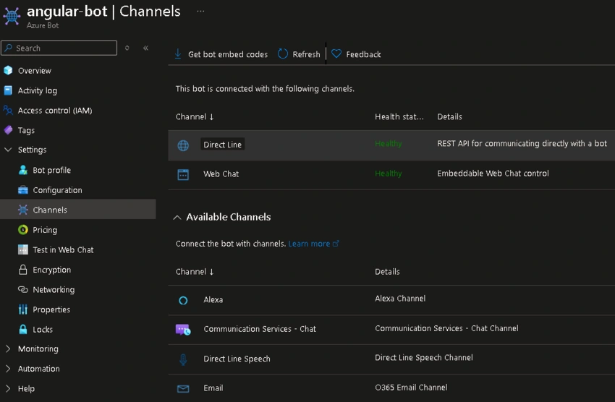The image size is (615, 402).
Task: Click the Networking link icon
Action: point(23,289)
